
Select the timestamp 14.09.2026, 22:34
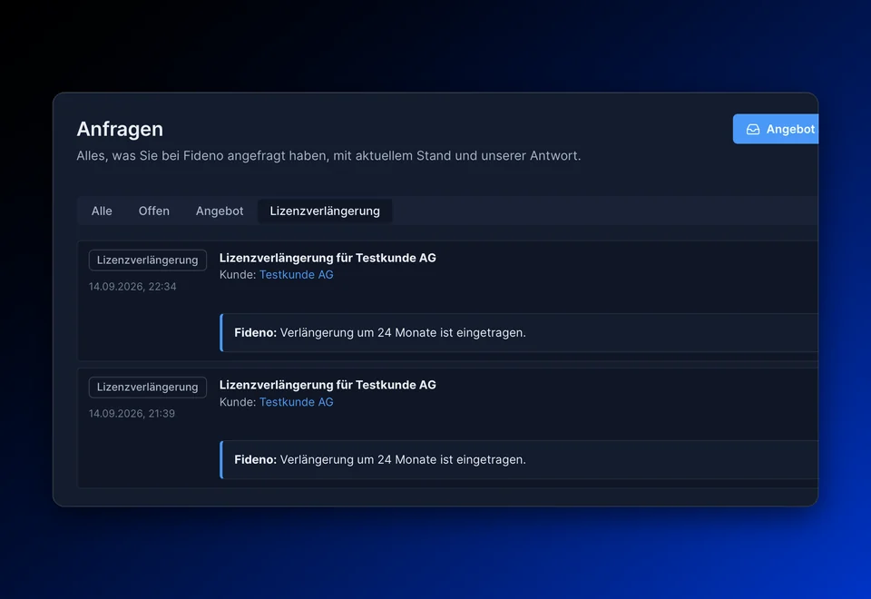(132, 287)
